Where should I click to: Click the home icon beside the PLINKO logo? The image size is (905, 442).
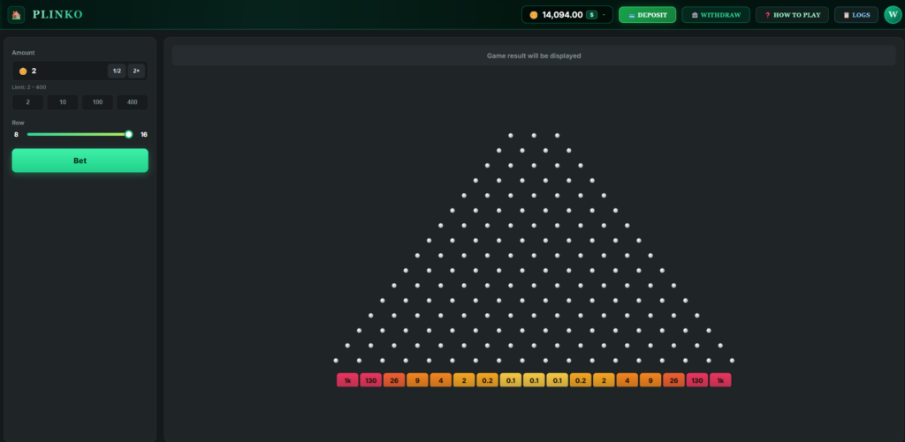(x=16, y=14)
